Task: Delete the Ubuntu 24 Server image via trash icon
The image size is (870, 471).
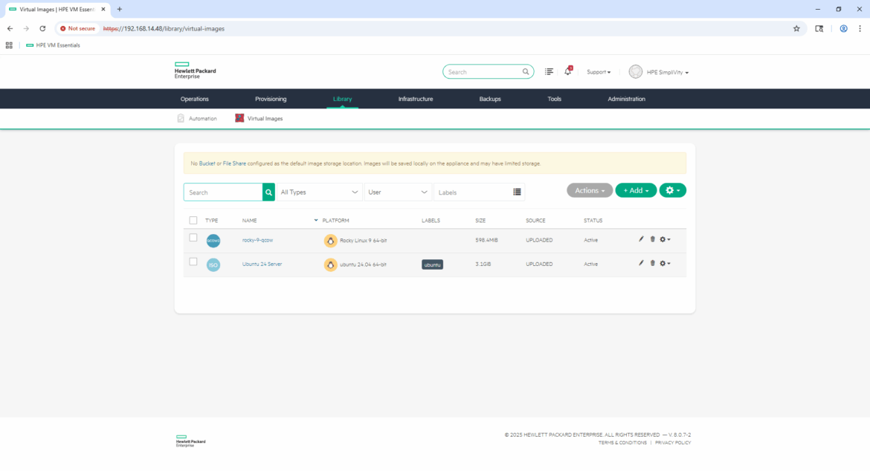Action: coord(652,263)
